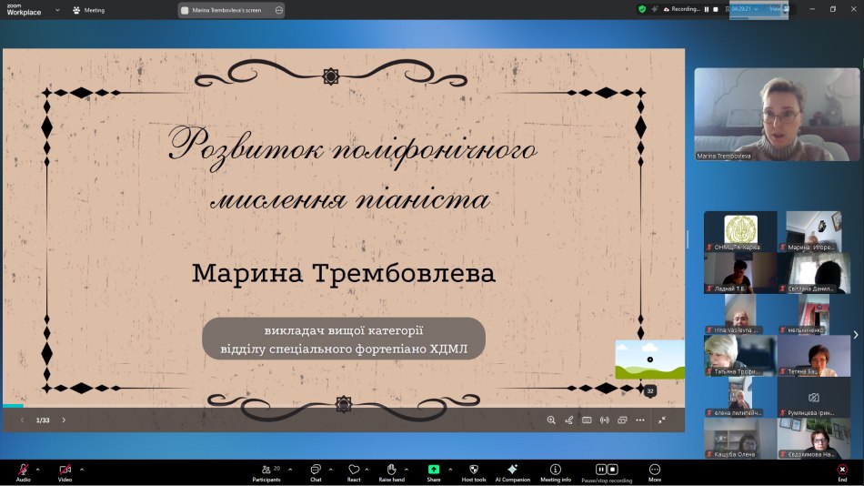This screenshot has width=864, height=486.
Task: Launch AI Companion
Action: click(512, 470)
